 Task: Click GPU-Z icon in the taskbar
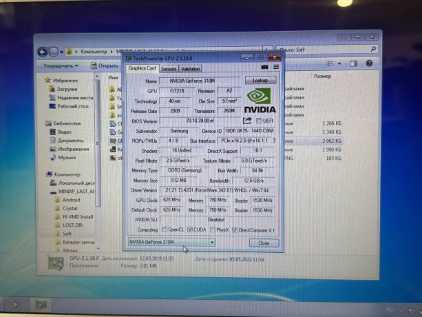[41, 305]
